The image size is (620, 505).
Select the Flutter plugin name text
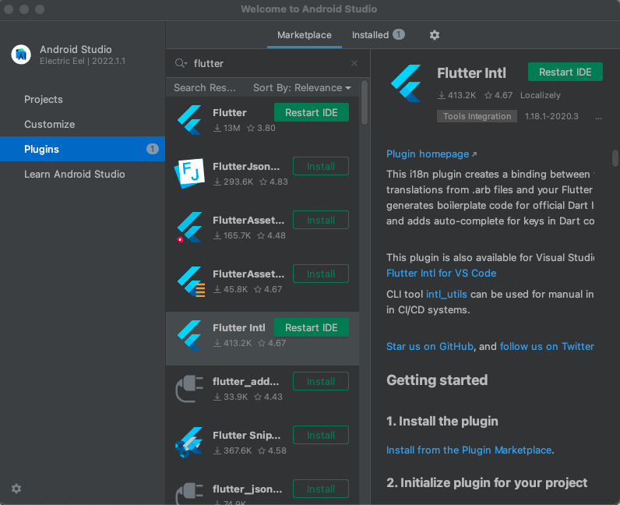pyautogui.click(x=229, y=113)
